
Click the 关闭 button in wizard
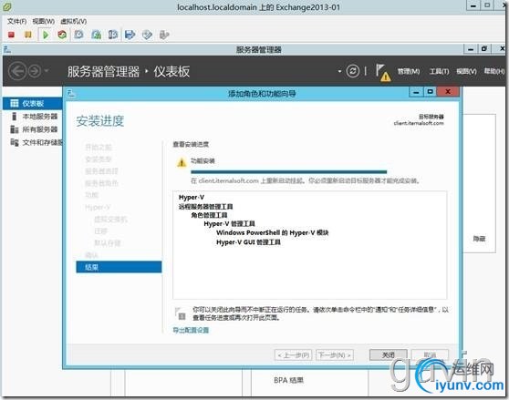pos(389,355)
